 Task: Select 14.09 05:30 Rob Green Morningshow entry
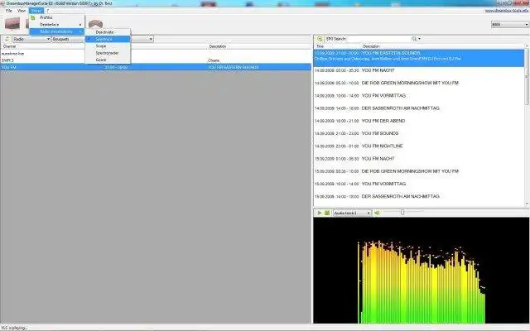tap(419, 83)
